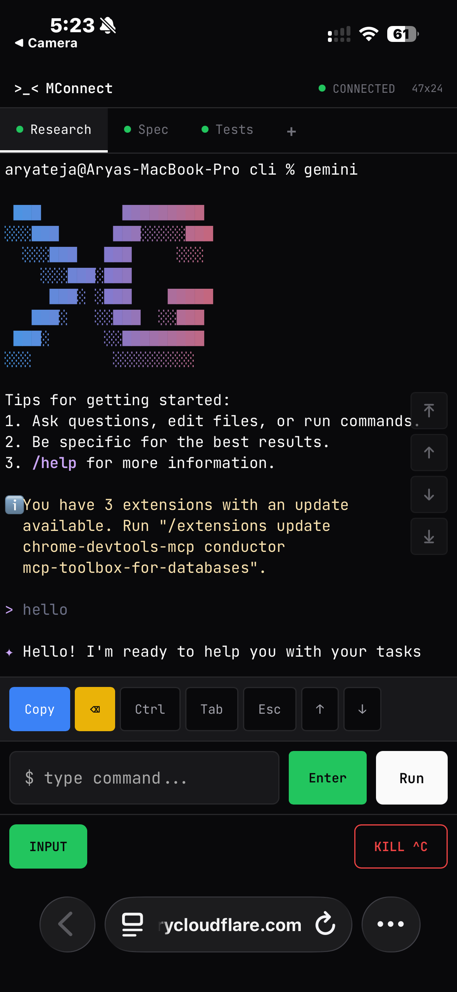
Task: Add a new terminal tab with plus icon
Action: (x=291, y=132)
